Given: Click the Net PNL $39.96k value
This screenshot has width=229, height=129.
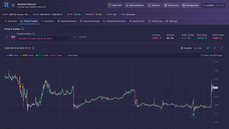Looking at the screenshot, I should (x=77, y=15).
